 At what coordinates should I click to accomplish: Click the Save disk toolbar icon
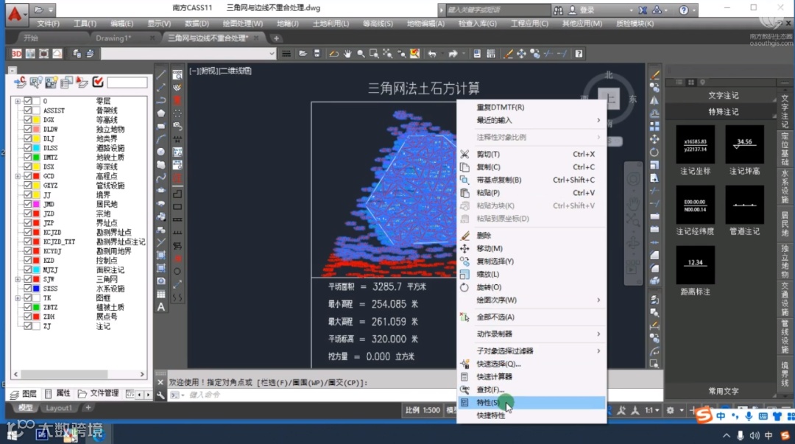click(x=317, y=54)
